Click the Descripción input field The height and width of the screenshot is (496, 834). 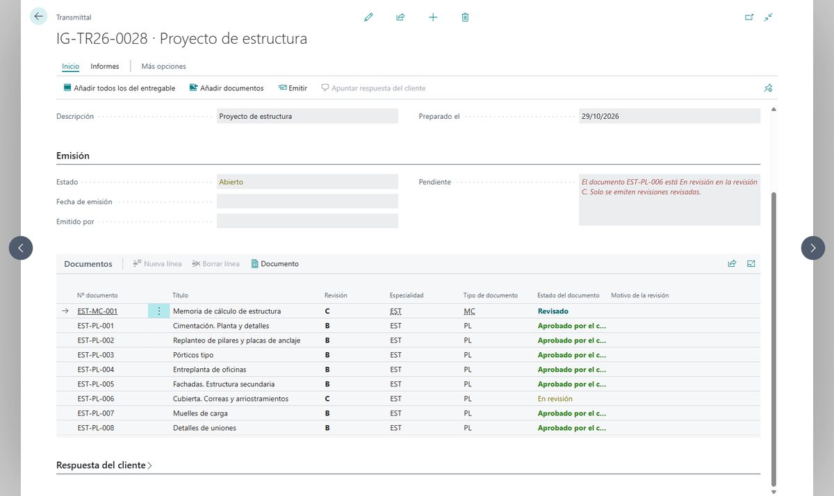click(307, 116)
